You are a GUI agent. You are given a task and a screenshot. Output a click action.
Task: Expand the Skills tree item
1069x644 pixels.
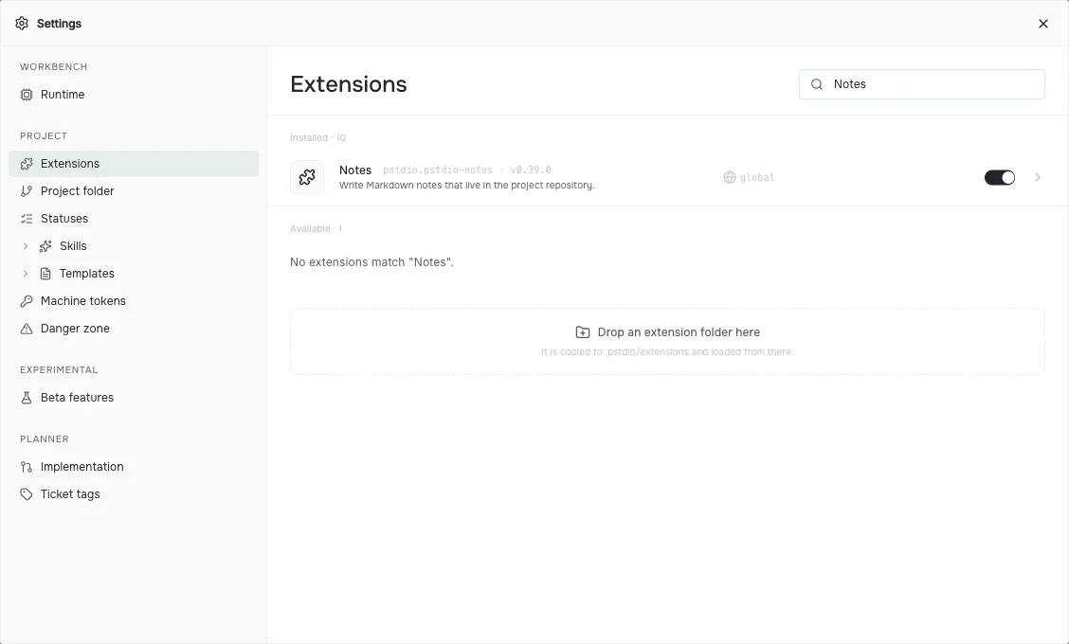coord(26,246)
